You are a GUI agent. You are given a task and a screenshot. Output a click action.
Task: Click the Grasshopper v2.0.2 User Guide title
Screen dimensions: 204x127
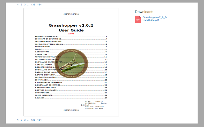click(71, 28)
